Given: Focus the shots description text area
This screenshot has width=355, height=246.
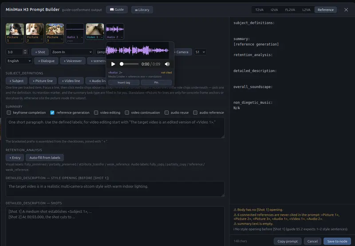Looking at the screenshot, I should coord(115,226).
